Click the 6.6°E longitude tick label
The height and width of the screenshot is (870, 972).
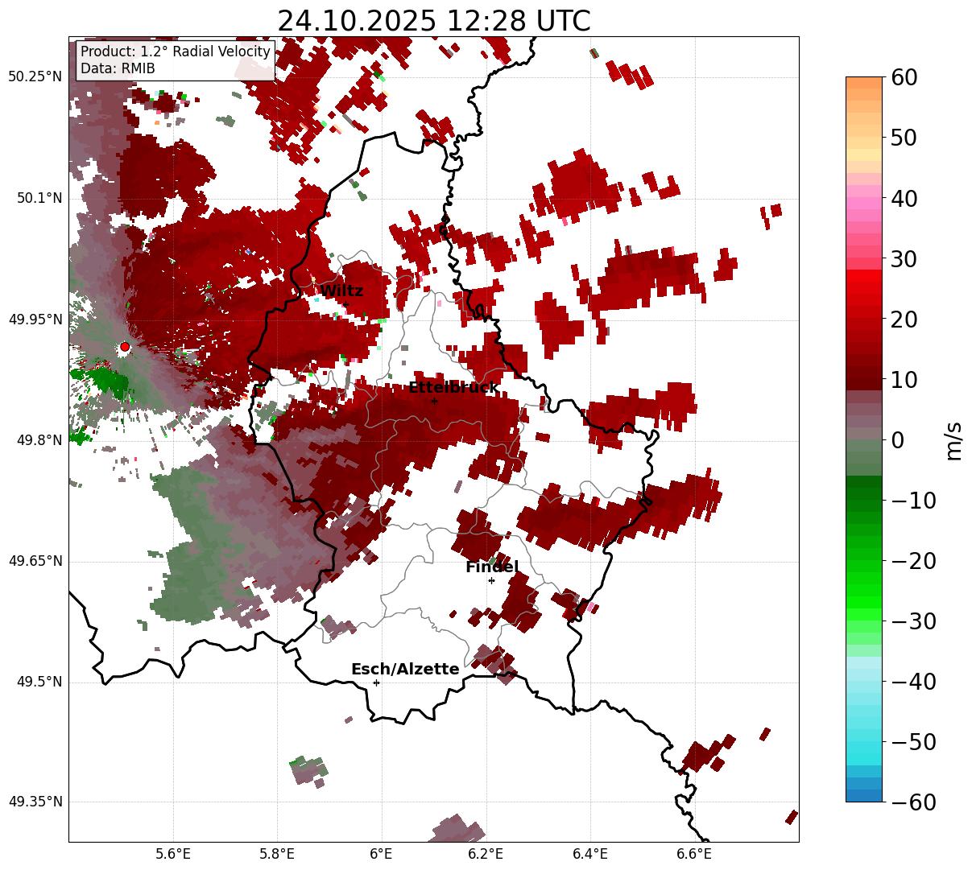tap(694, 854)
